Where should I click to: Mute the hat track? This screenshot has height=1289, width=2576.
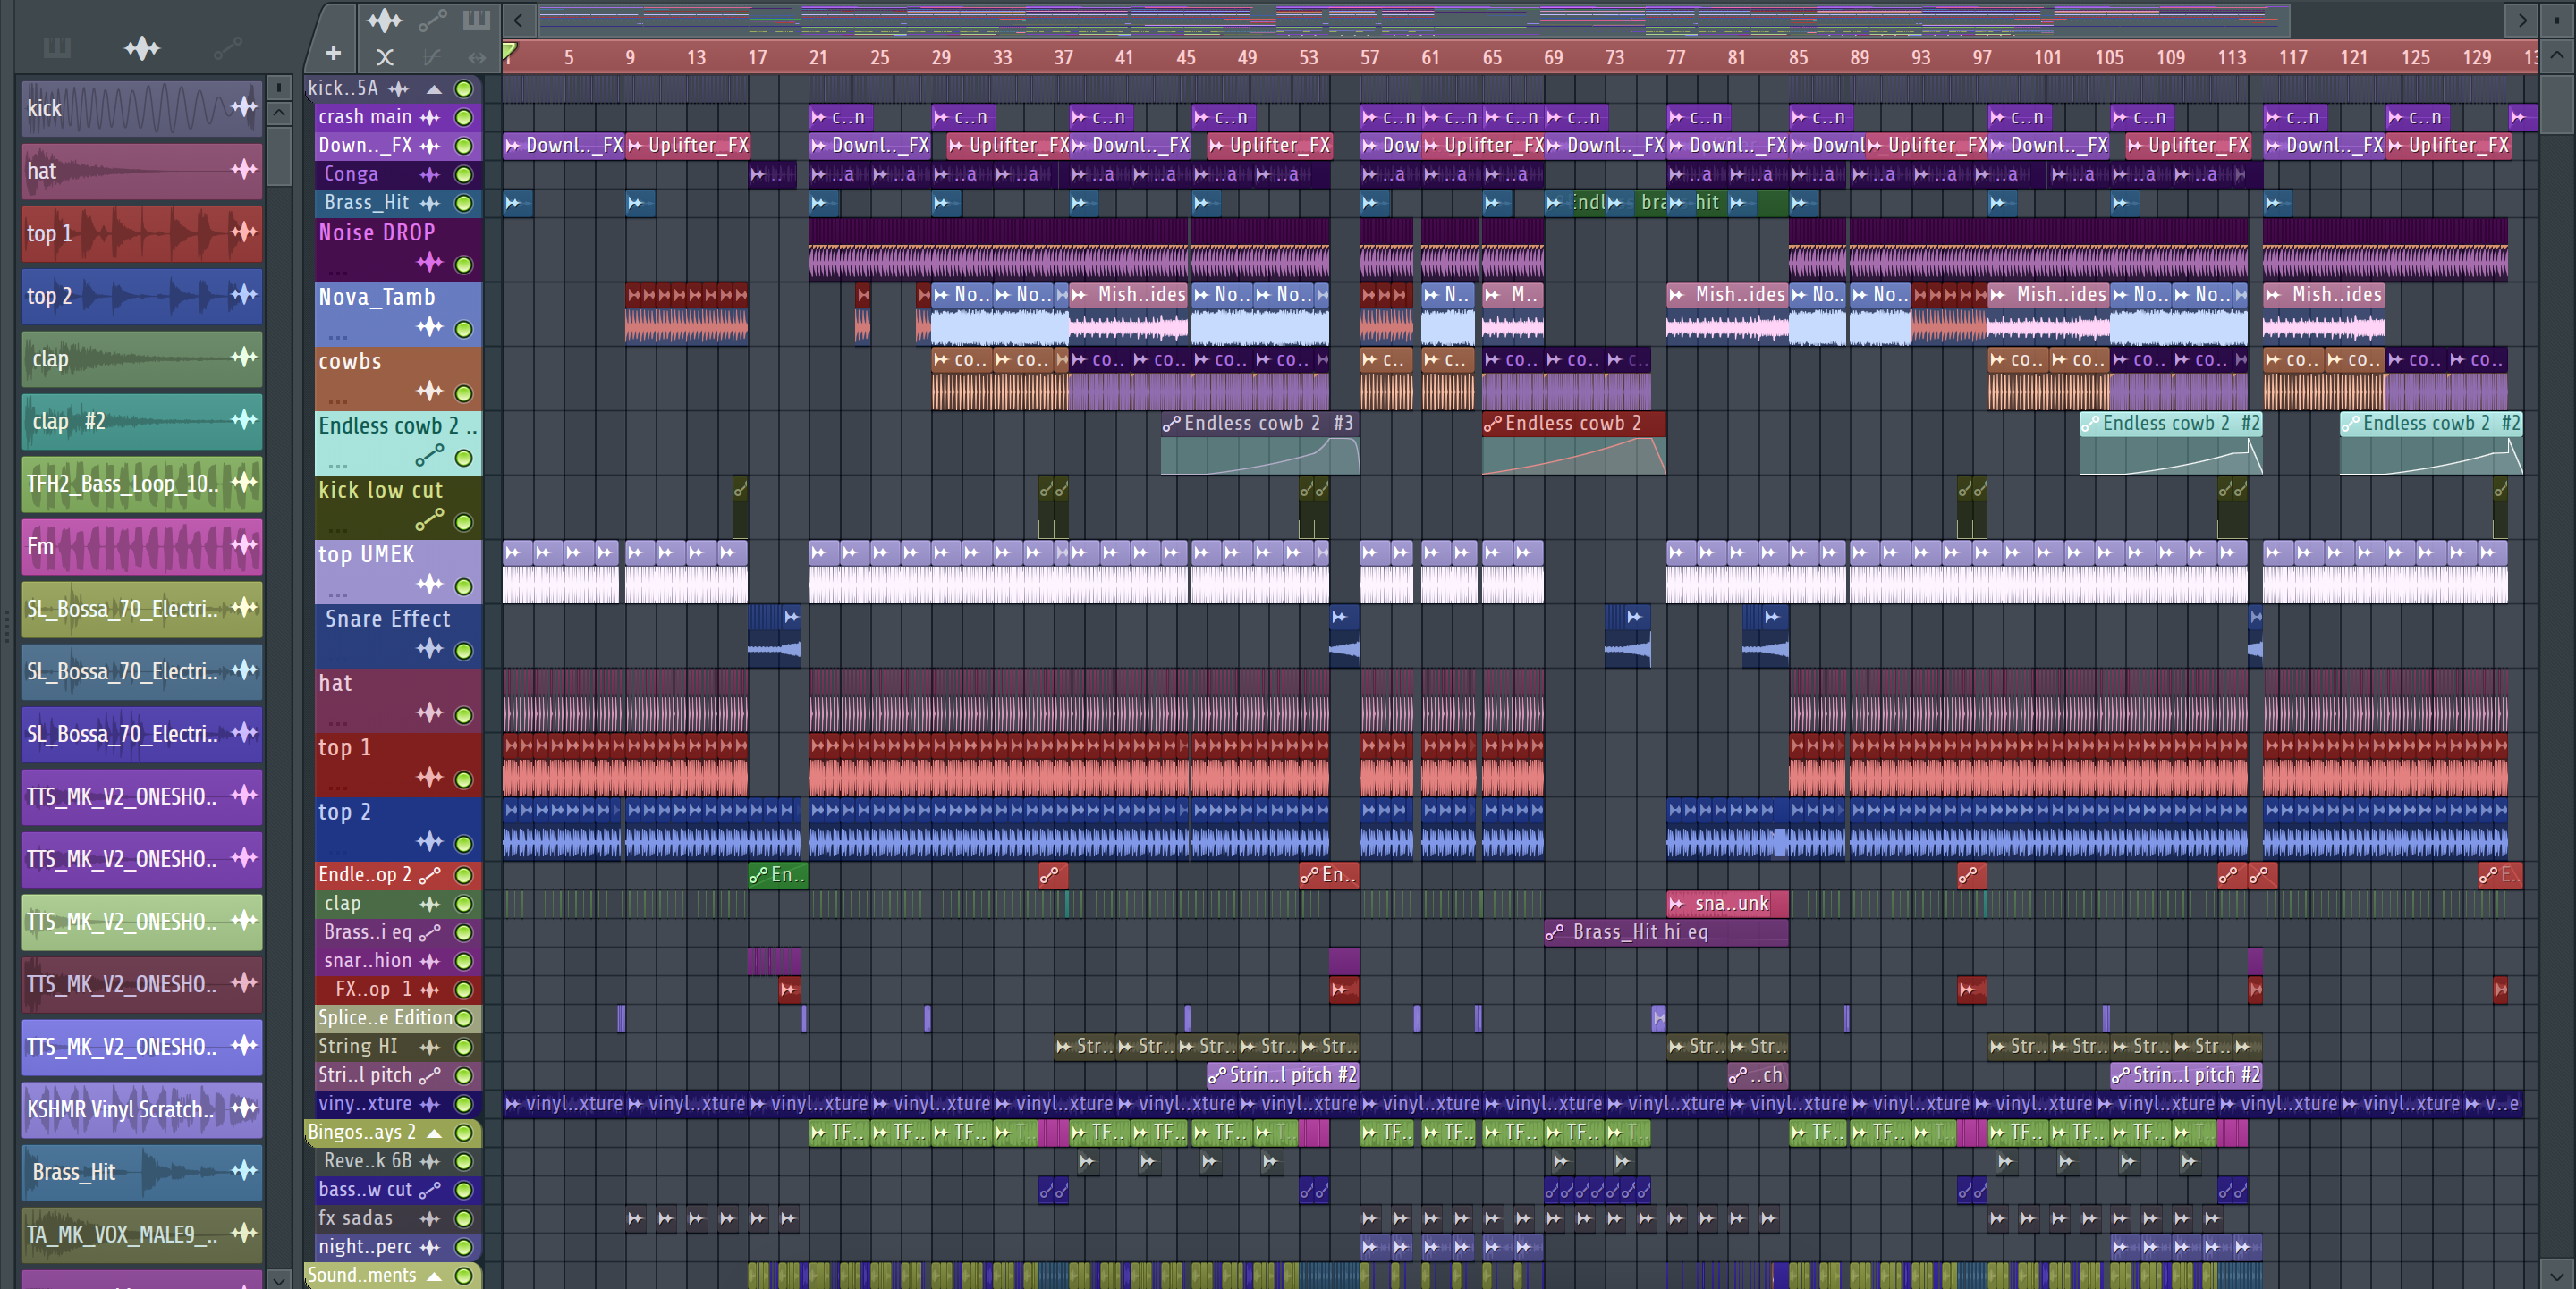coord(464,714)
